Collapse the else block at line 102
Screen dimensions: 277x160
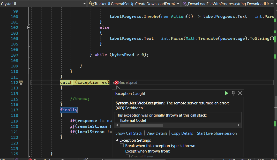[x=29, y=27]
